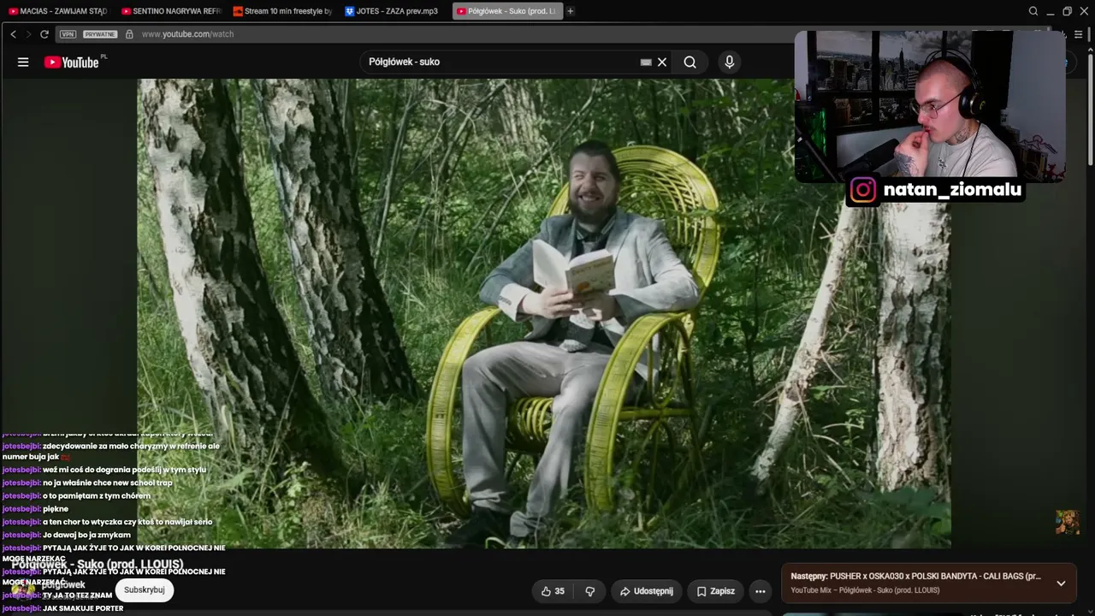Go forward with the browser forward arrow
Image resolution: width=1095 pixels, height=616 pixels.
pos(28,34)
